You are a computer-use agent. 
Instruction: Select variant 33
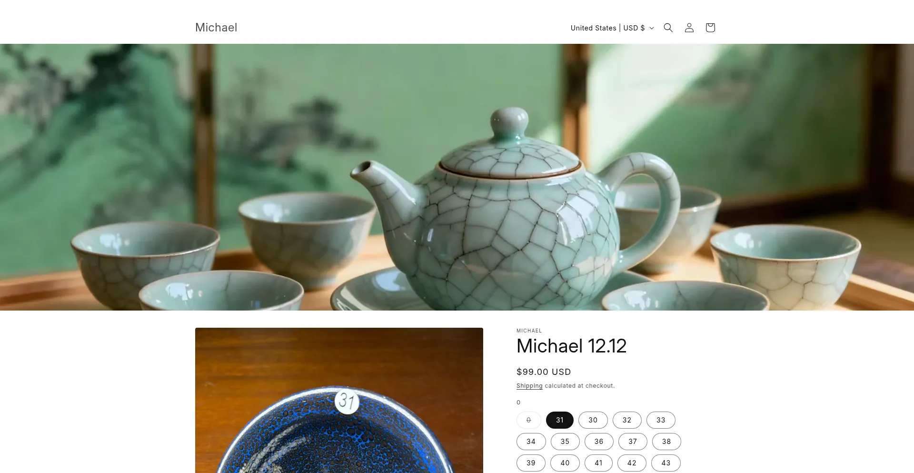tap(661, 420)
